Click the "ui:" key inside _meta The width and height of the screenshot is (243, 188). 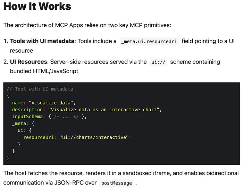pyautogui.click(x=22, y=130)
